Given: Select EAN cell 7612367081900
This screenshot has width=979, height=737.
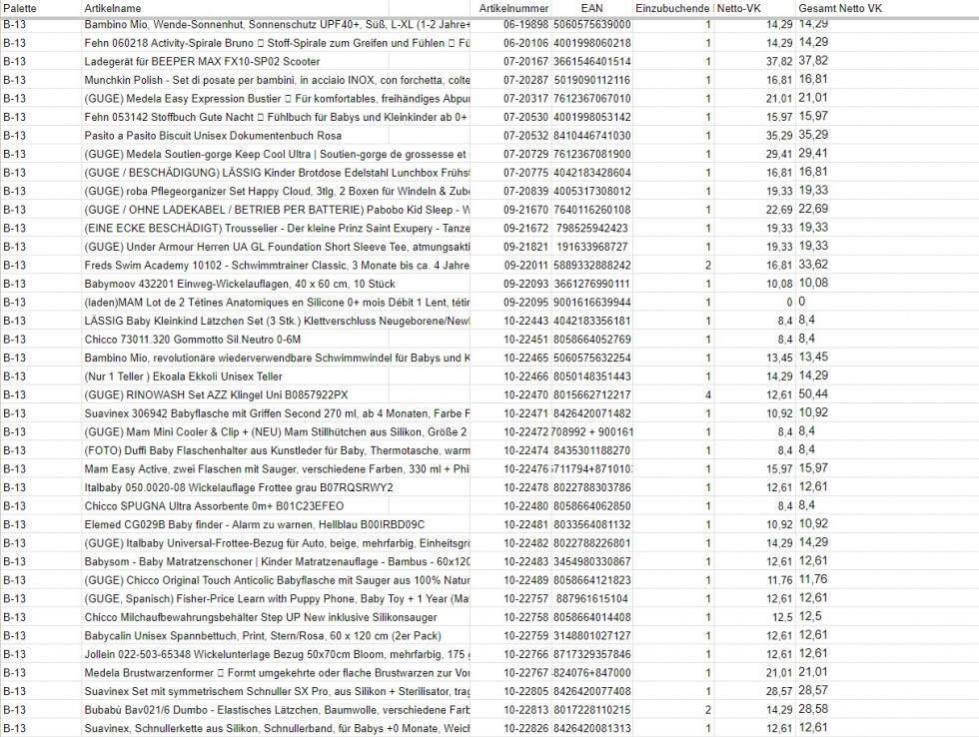Looking at the screenshot, I should (591, 154).
